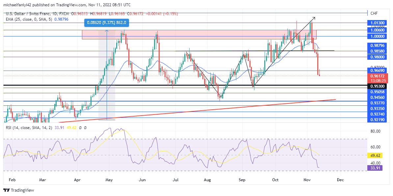Click the Sep label on the time axis
Screen dimensions: 393x196
pos(242,180)
